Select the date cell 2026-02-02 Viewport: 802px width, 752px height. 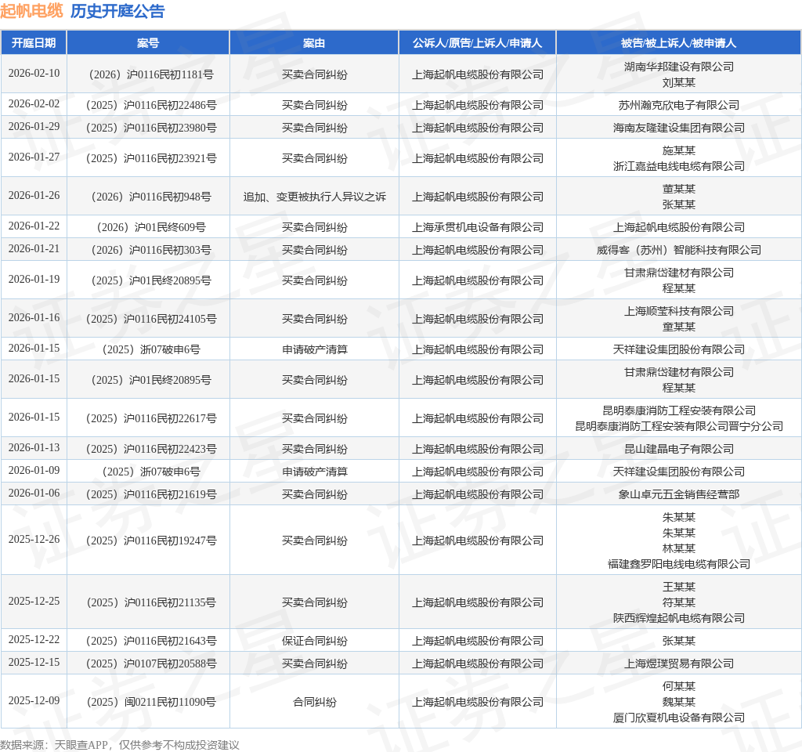point(34,104)
